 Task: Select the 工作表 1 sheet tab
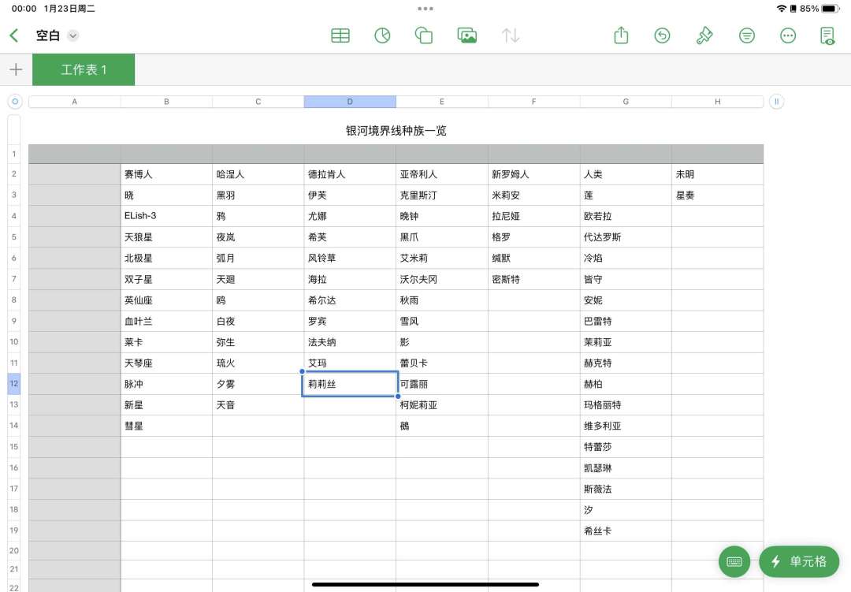pos(84,69)
